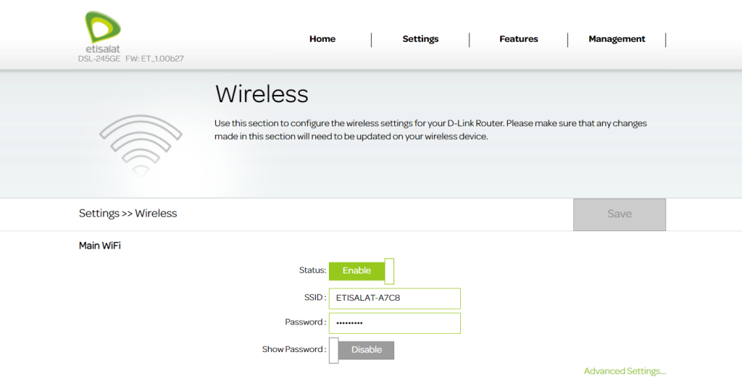Open the Features menu

pos(519,39)
